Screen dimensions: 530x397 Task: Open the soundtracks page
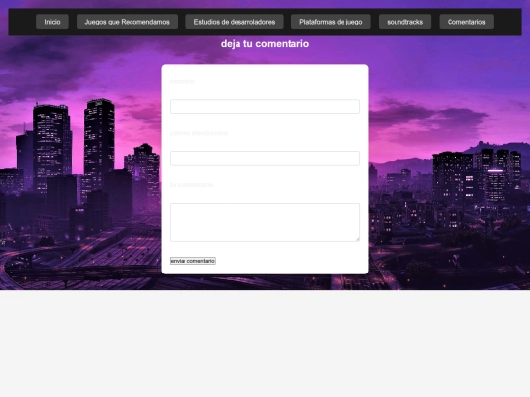[x=405, y=22]
